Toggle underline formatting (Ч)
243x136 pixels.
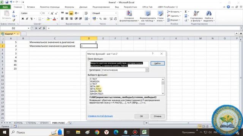(x=32, y=19)
